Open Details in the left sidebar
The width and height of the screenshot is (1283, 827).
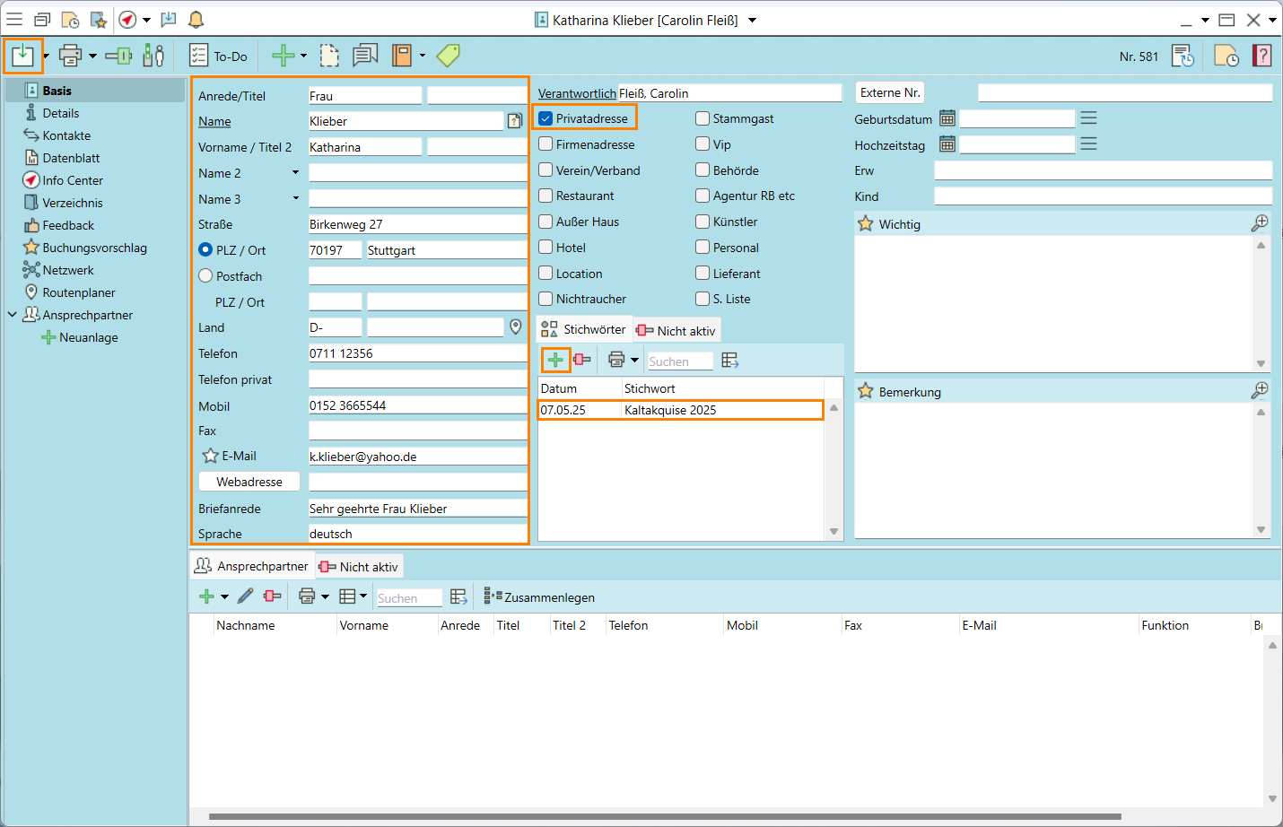(60, 113)
